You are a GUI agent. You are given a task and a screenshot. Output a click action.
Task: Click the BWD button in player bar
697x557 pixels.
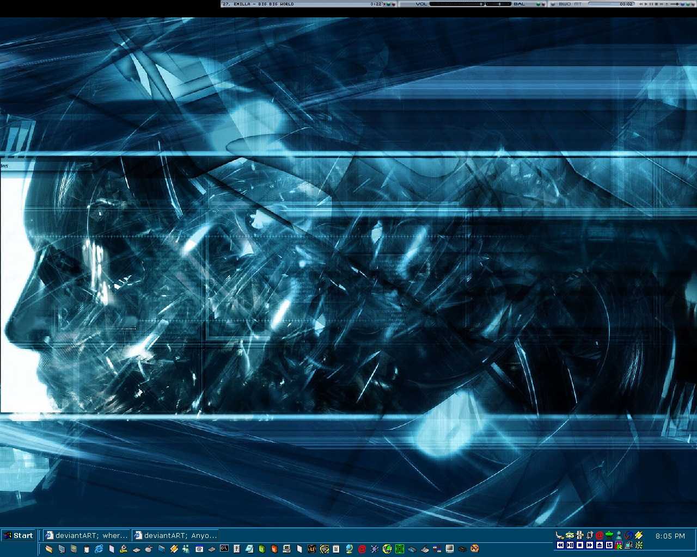point(565,4)
